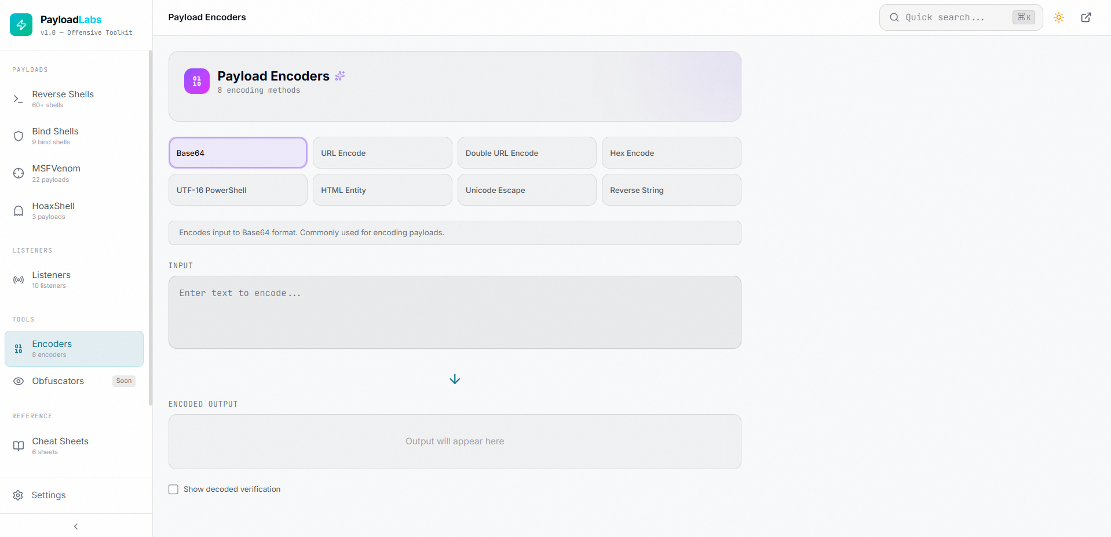Click the PayloadLabs lightning bolt logo
This screenshot has width=1111, height=537.
tap(21, 24)
